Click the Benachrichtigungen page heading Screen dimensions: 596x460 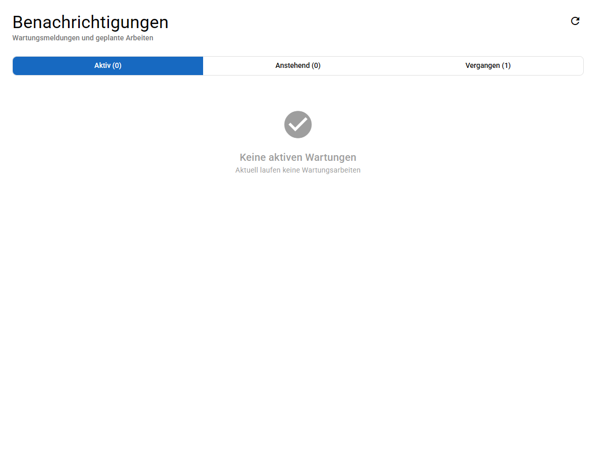pos(91,22)
